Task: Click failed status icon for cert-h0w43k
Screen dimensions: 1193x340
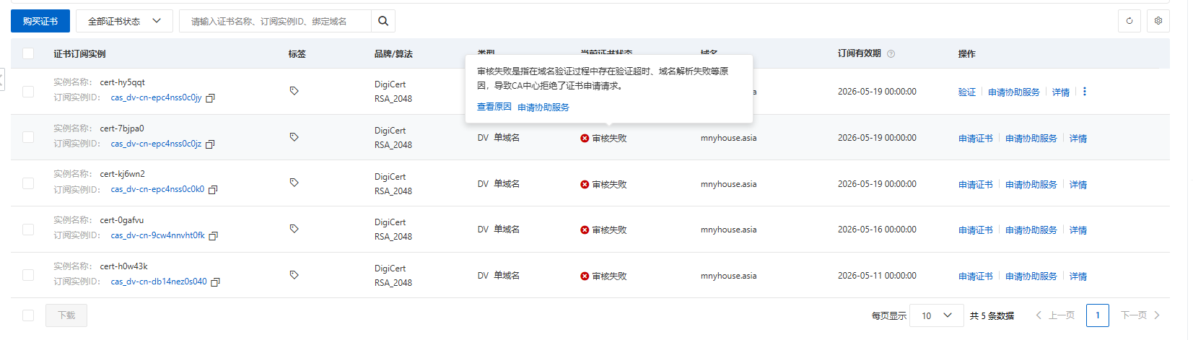Action: point(585,276)
